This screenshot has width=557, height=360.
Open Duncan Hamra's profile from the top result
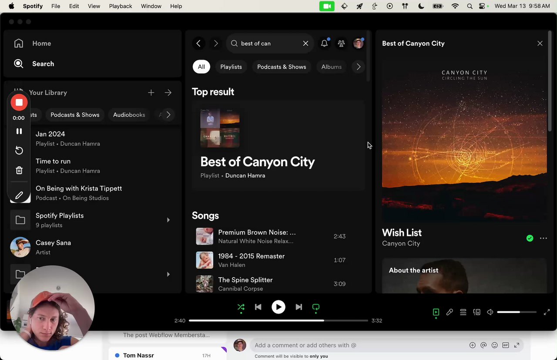click(245, 175)
